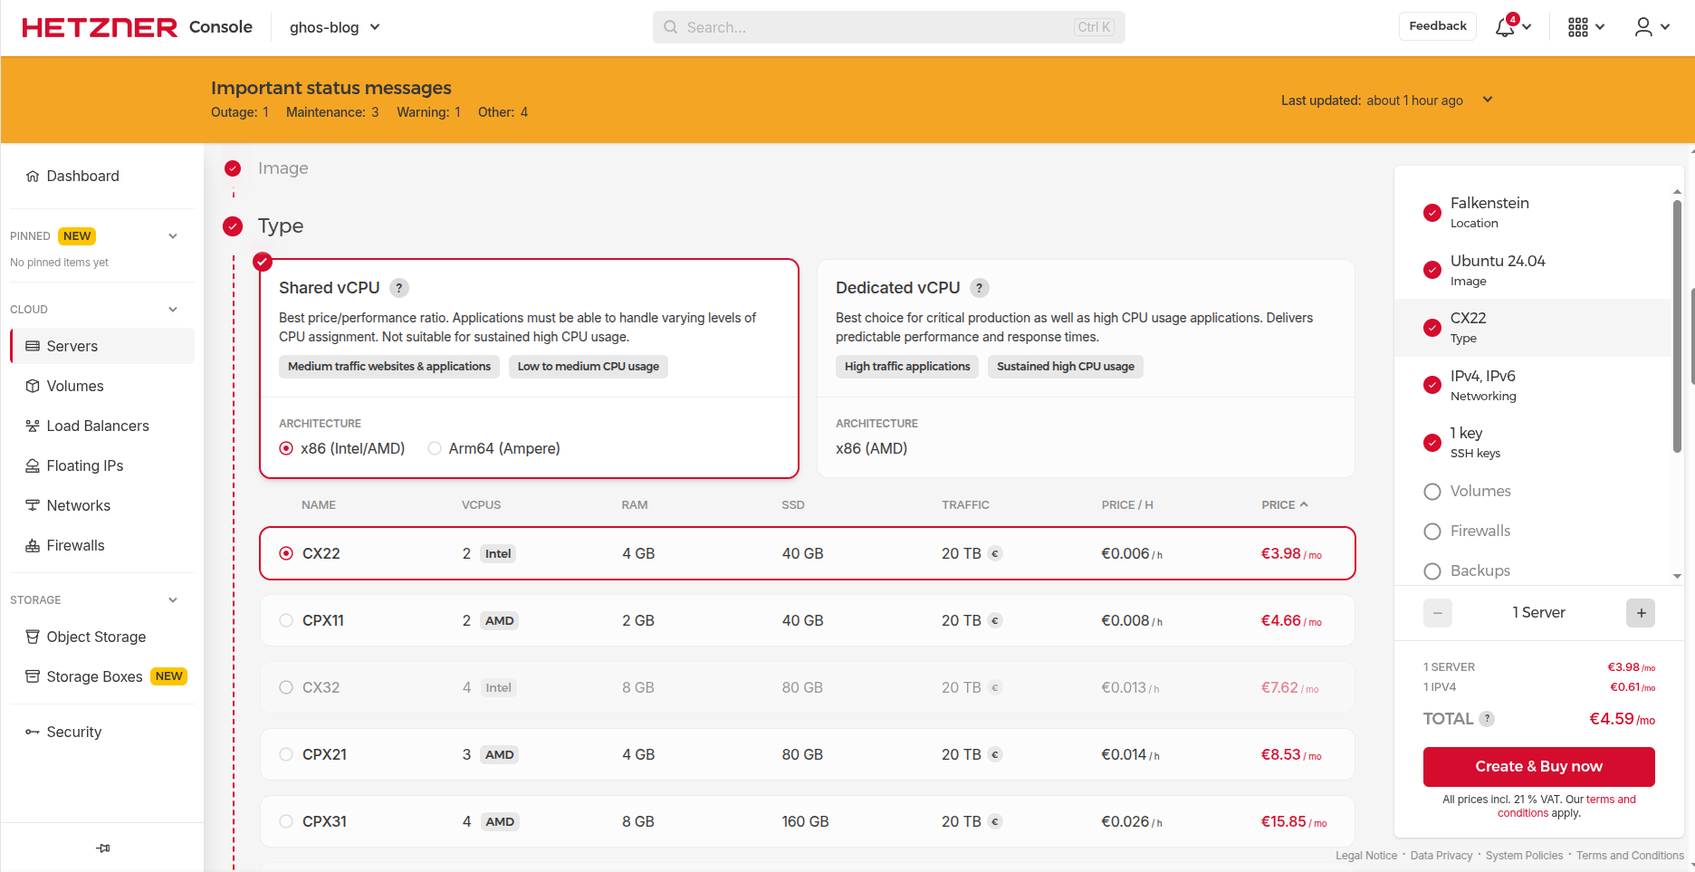Viewport: 1695px width, 872px height.
Task: Open the apps grid menu icon
Action: tap(1578, 27)
